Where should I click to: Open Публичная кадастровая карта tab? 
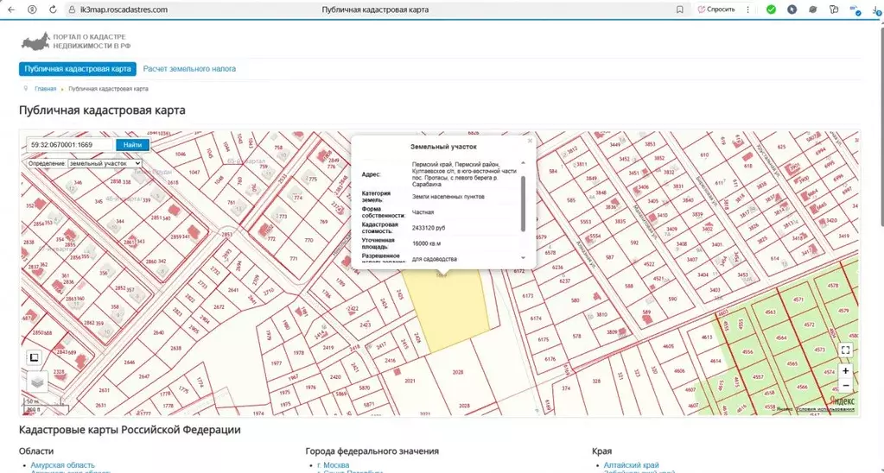(x=78, y=69)
